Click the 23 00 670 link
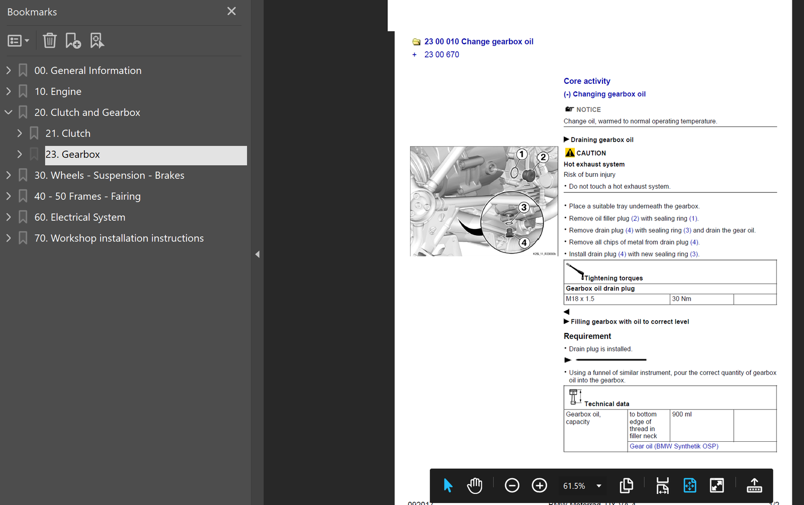 click(x=442, y=55)
